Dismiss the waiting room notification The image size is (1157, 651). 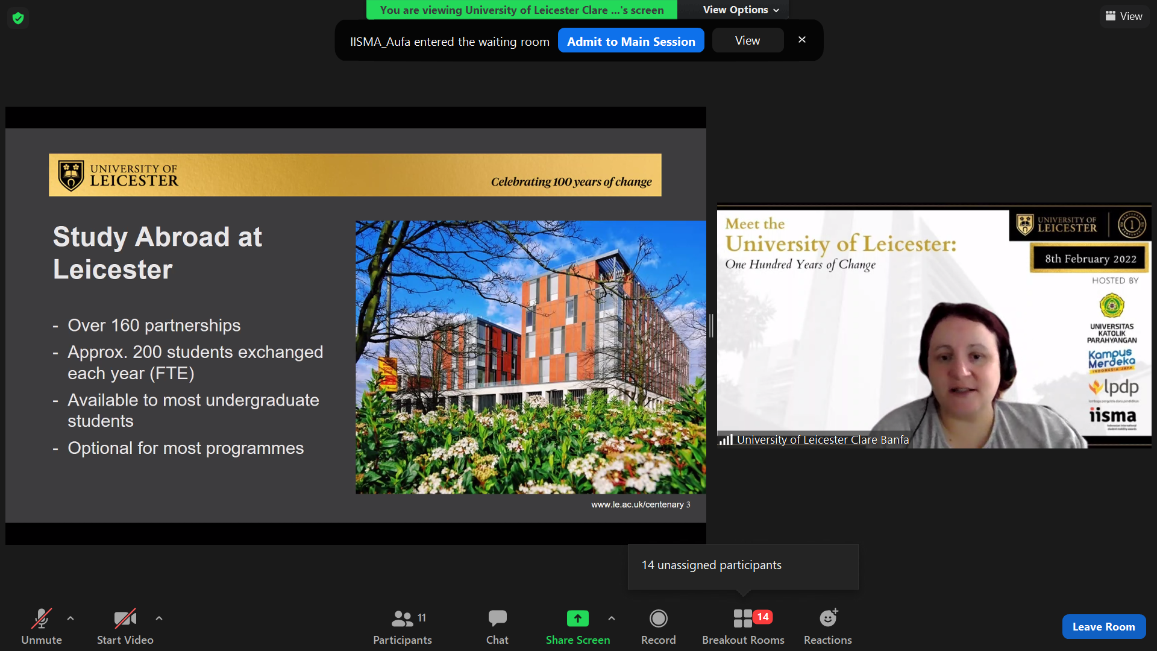tap(801, 40)
